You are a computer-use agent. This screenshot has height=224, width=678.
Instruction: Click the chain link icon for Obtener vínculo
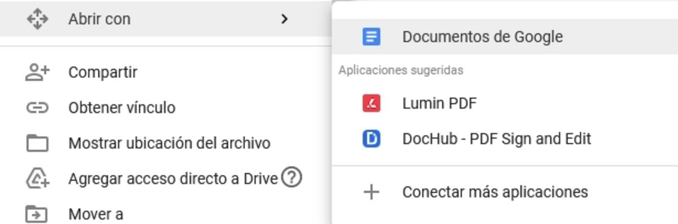[38, 107]
